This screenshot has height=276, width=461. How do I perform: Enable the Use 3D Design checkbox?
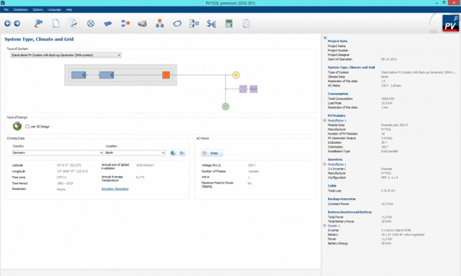click(x=27, y=126)
